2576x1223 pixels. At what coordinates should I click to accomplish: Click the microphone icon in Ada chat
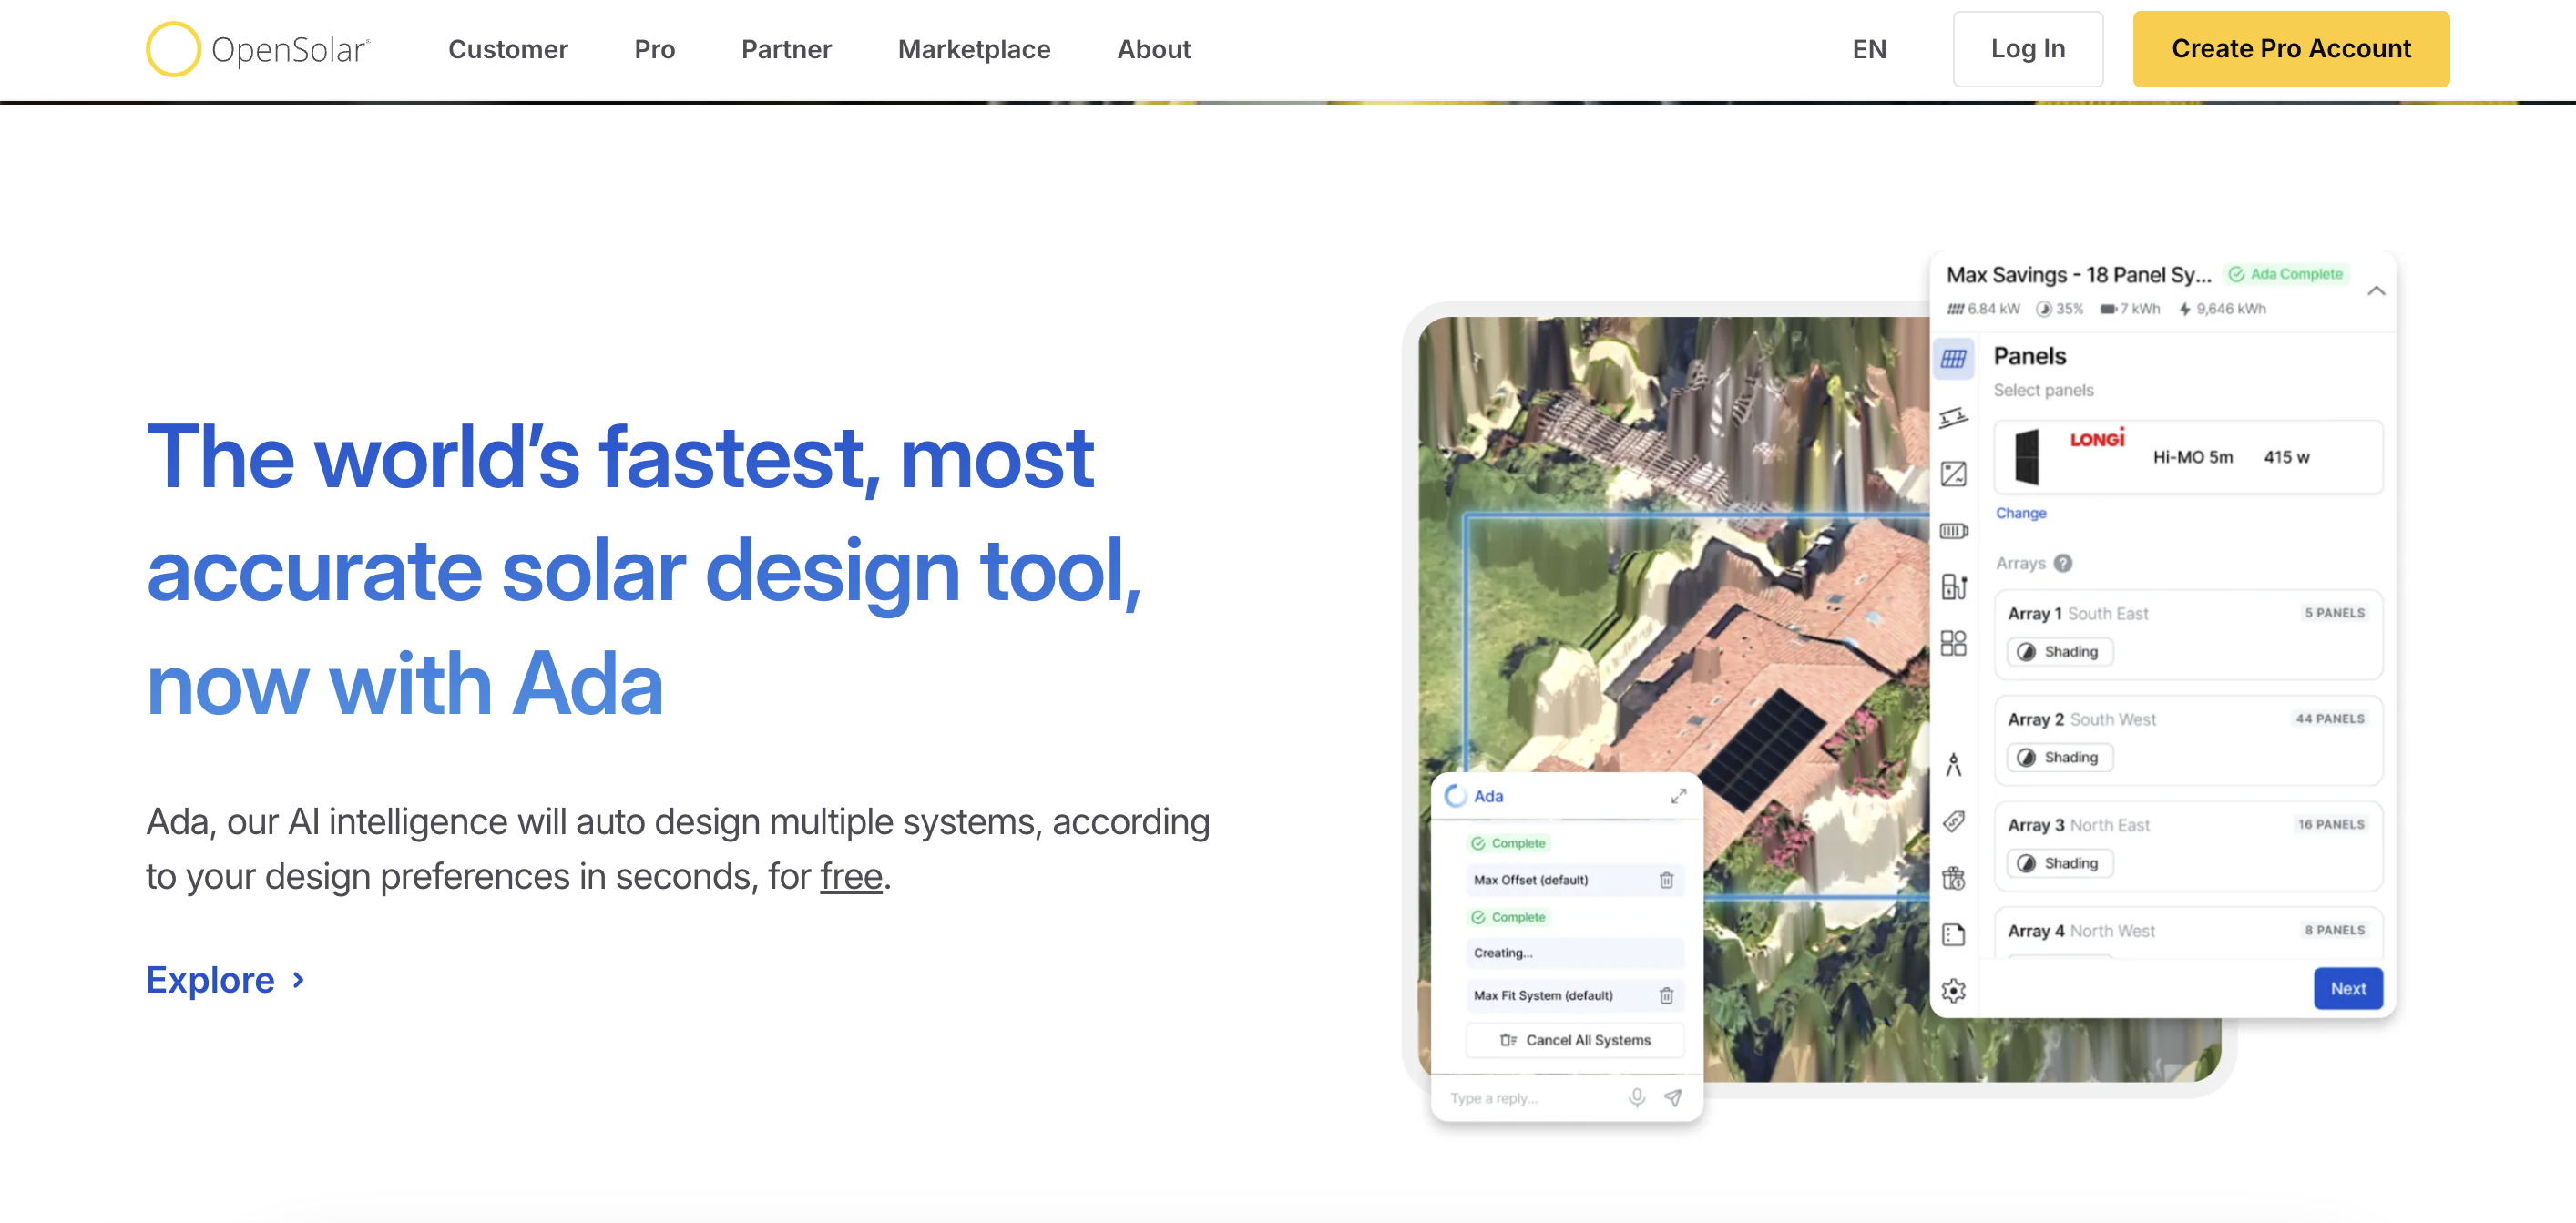tap(1636, 1097)
